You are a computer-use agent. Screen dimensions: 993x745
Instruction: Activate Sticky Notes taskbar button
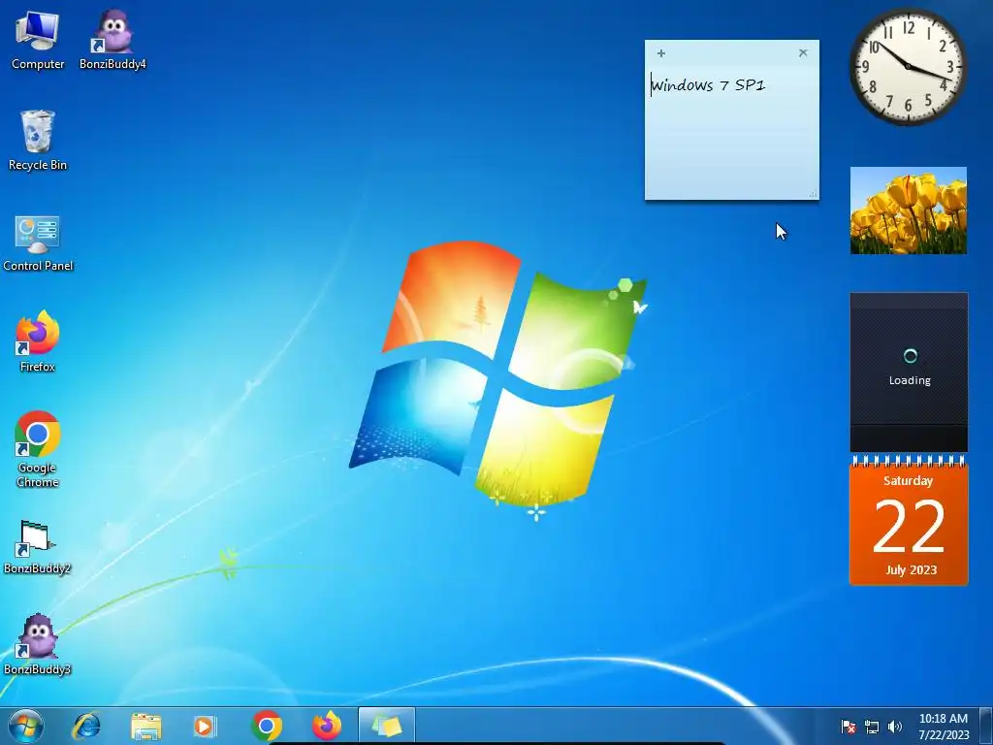pos(387,726)
